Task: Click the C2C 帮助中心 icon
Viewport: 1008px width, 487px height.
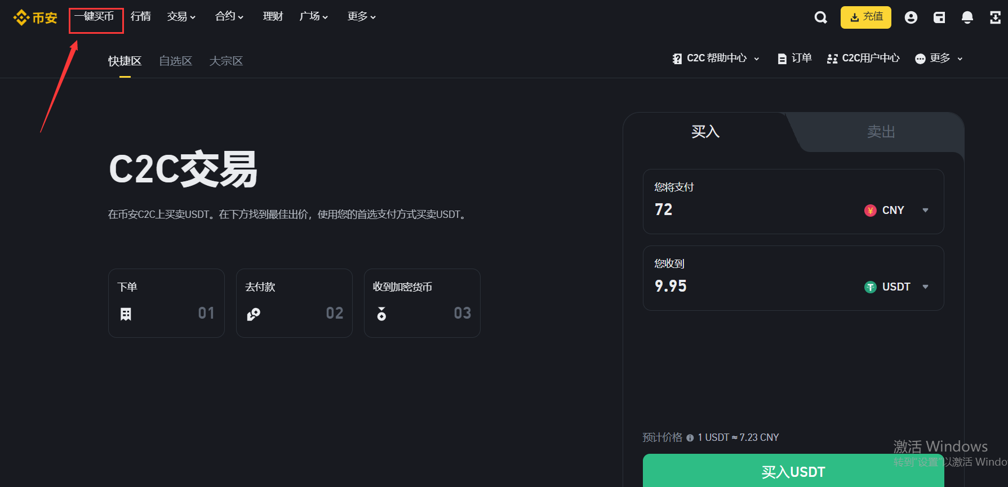Action: tap(677, 59)
